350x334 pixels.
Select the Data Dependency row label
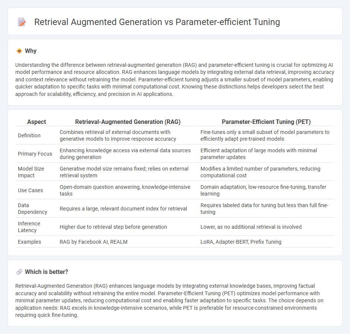coord(33,209)
